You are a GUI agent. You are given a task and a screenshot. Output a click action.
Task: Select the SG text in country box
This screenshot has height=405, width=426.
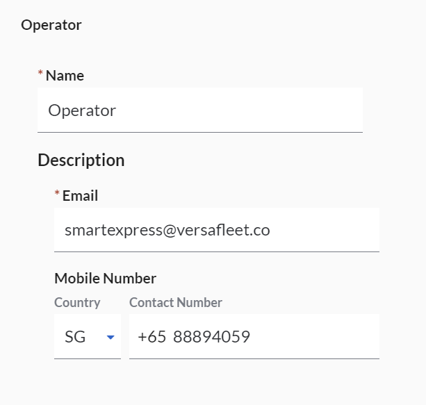click(74, 337)
